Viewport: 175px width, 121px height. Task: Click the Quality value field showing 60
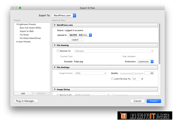point(149,73)
